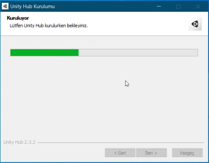Close the Unity Hub setup window
The image size is (209, 163).
tap(198, 6)
